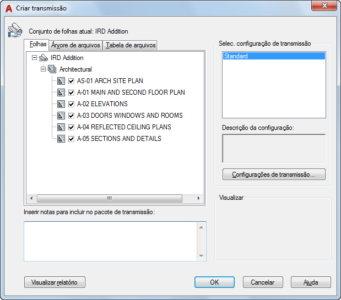
Task: Toggle the AS-01 ARCH SITE PLAN checkbox
Action: 71,81
